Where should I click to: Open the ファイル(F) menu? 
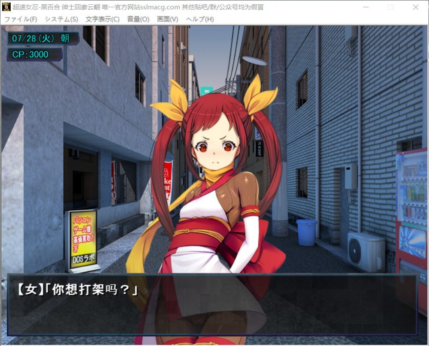coord(21,19)
